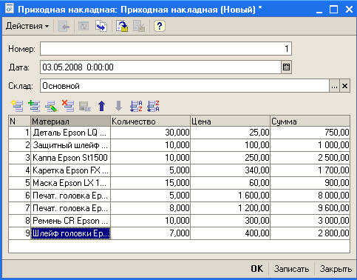Click the price 1 200,00 cell
Screen dimensions: 357x280
coord(230,208)
